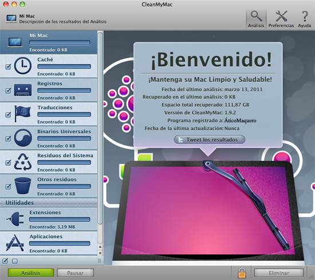Viewport: 315px width, 280px height.
Task: Open the Aplicaciones utility icon
Action: (x=15, y=243)
